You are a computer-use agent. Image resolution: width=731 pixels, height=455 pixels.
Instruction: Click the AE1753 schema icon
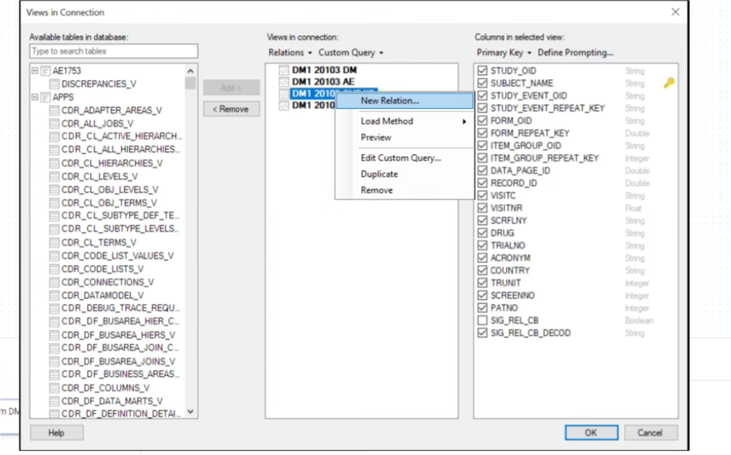pos(45,71)
